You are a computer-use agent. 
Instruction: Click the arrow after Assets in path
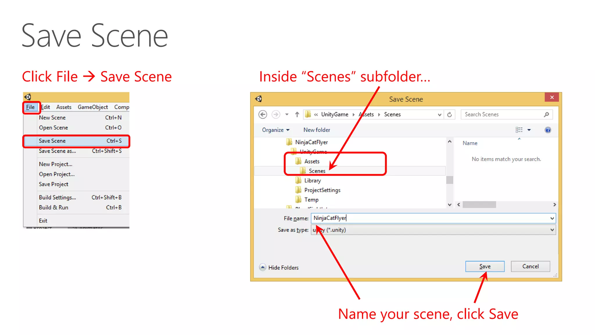[x=379, y=115]
